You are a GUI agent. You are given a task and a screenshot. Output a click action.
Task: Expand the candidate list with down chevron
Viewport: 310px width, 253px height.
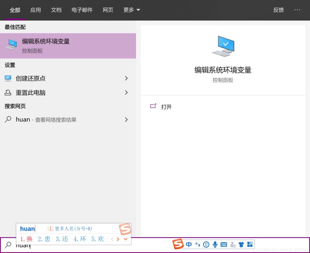coord(125,239)
